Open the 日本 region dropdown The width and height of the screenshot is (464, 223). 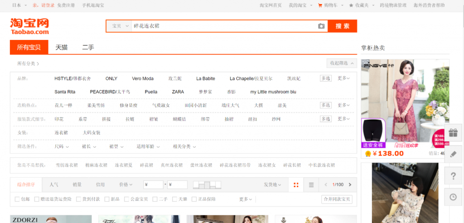[x=19, y=5]
